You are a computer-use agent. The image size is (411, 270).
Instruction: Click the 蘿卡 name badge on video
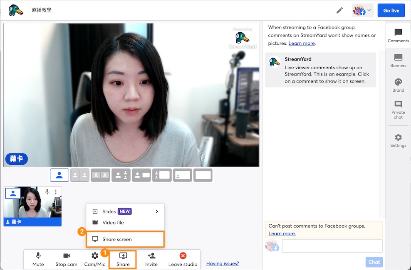[17, 159]
